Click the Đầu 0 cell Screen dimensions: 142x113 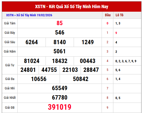[107, 23]
